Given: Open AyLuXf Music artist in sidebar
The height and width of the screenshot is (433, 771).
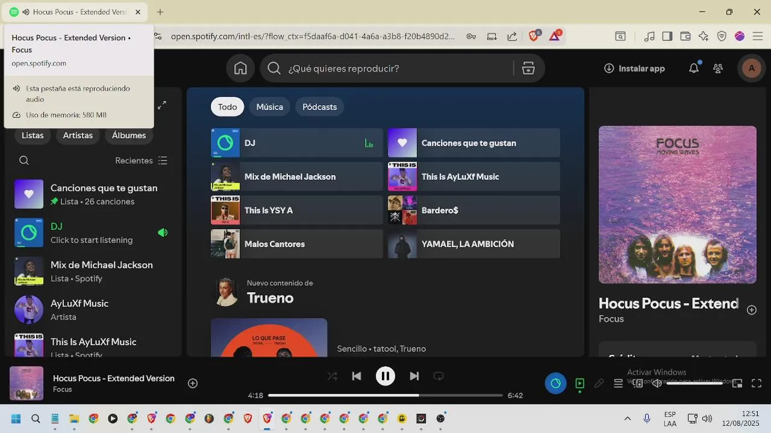Looking at the screenshot, I should 93,310.
